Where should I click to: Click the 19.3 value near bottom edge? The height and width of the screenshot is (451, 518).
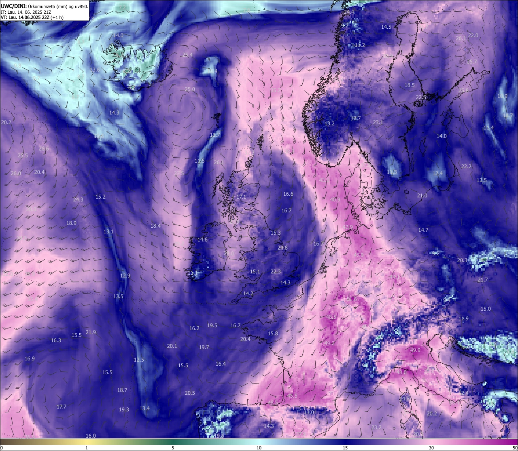click(124, 410)
